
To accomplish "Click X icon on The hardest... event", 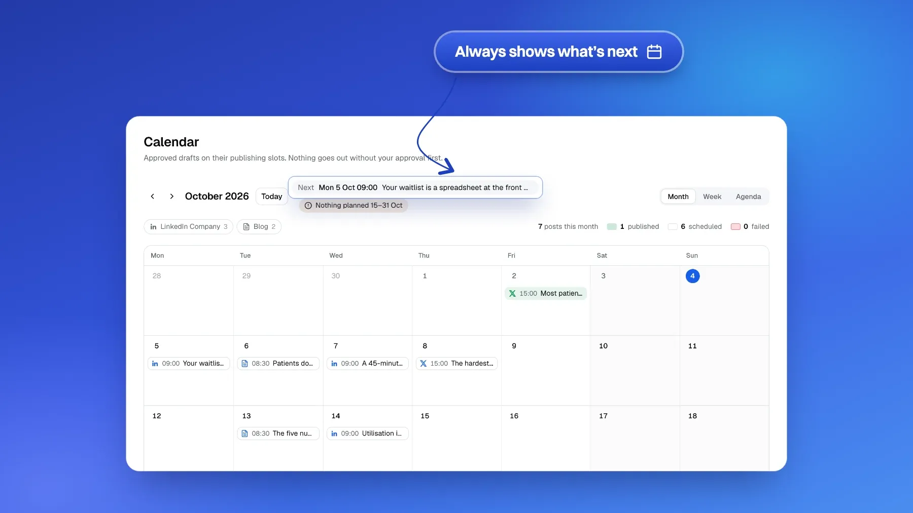I will coord(424,364).
